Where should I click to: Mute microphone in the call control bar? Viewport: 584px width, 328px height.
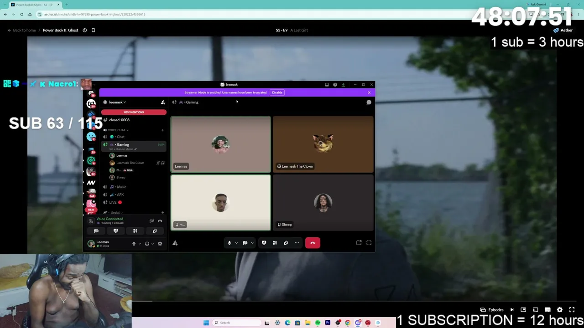click(229, 243)
